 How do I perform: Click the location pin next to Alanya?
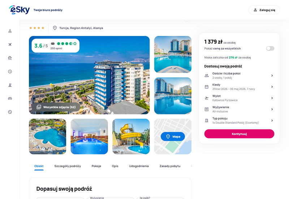55,28
